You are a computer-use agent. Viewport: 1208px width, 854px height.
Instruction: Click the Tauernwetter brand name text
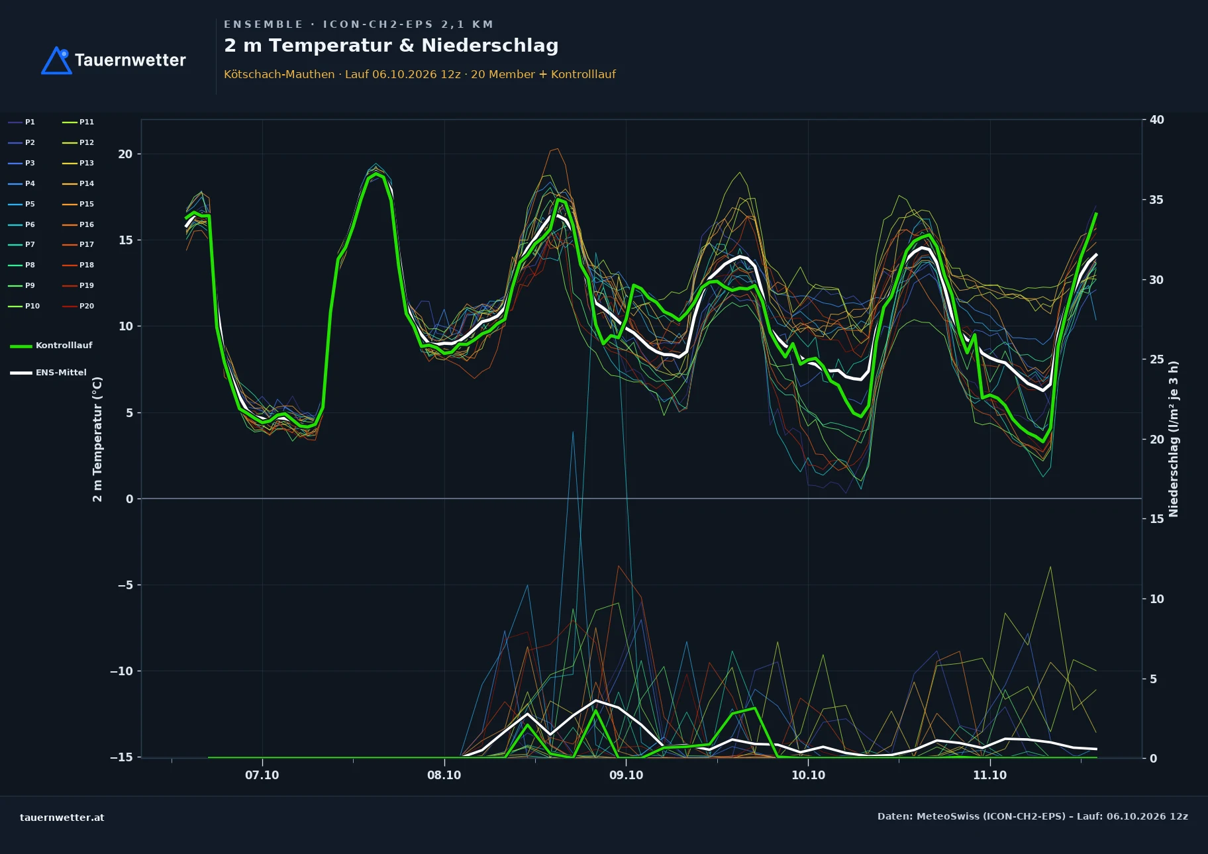(130, 60)
